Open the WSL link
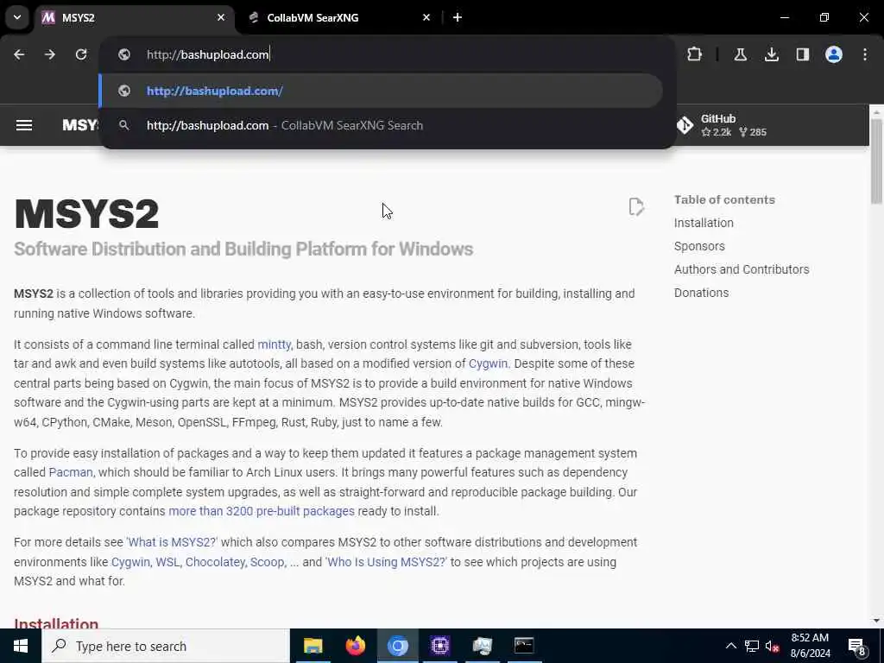This screenshot has height=663, width=884. click(167, 562)
